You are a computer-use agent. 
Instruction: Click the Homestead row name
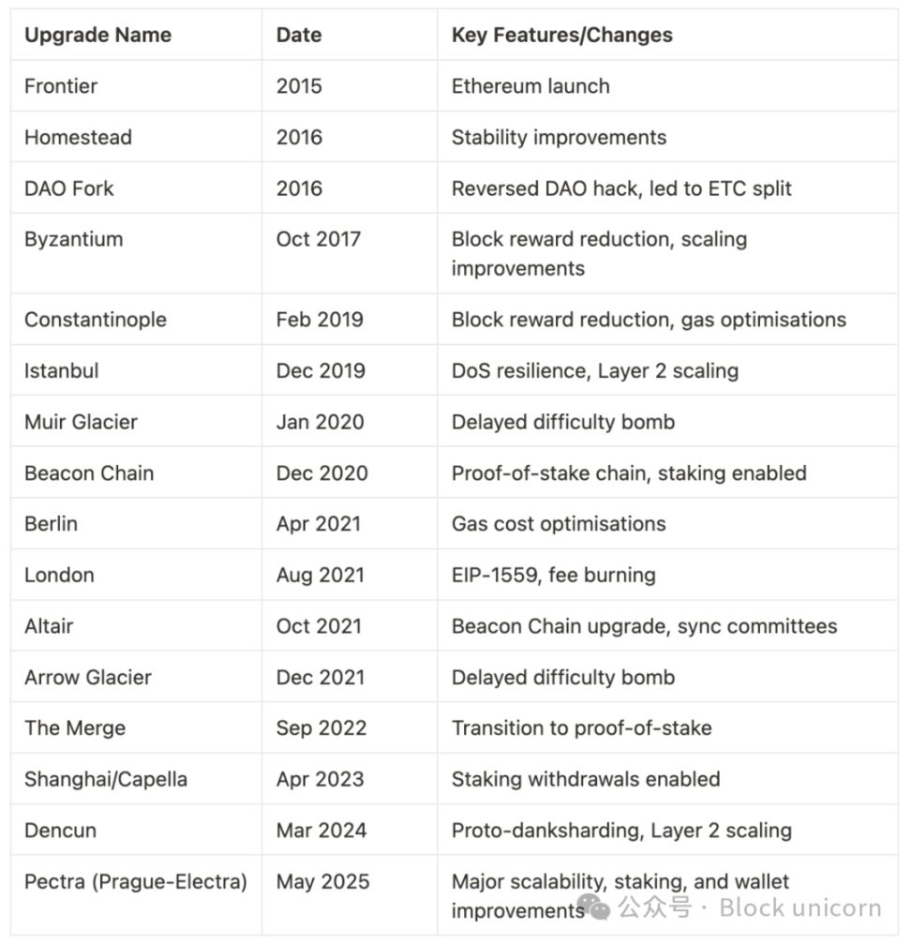point(78,137)
